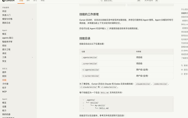Open 我的机器 sidebar item
The image size is (188, 118).
6,114
